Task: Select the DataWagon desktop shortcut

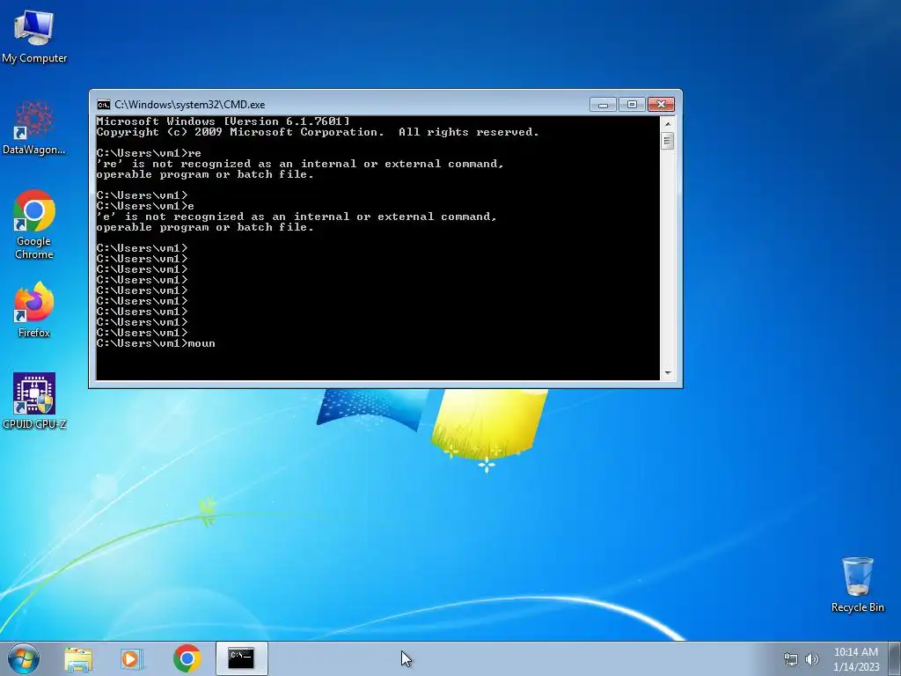Action: (x=34, y=129)
